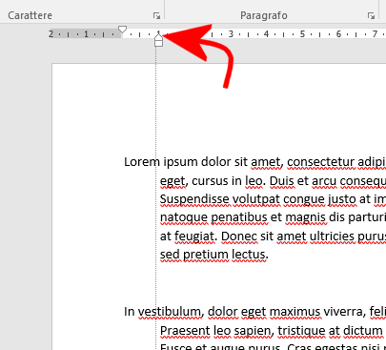Click the word "tristique" in second paragraph
The width and height of the screenshot is (386, 350).
(301, 331)
